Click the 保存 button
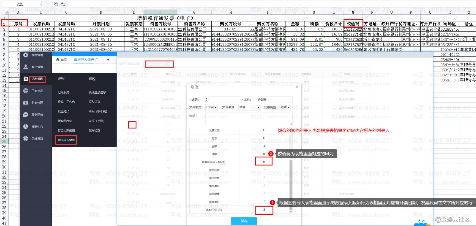This screenshot has width=476, height=226. tap(244, 221)
